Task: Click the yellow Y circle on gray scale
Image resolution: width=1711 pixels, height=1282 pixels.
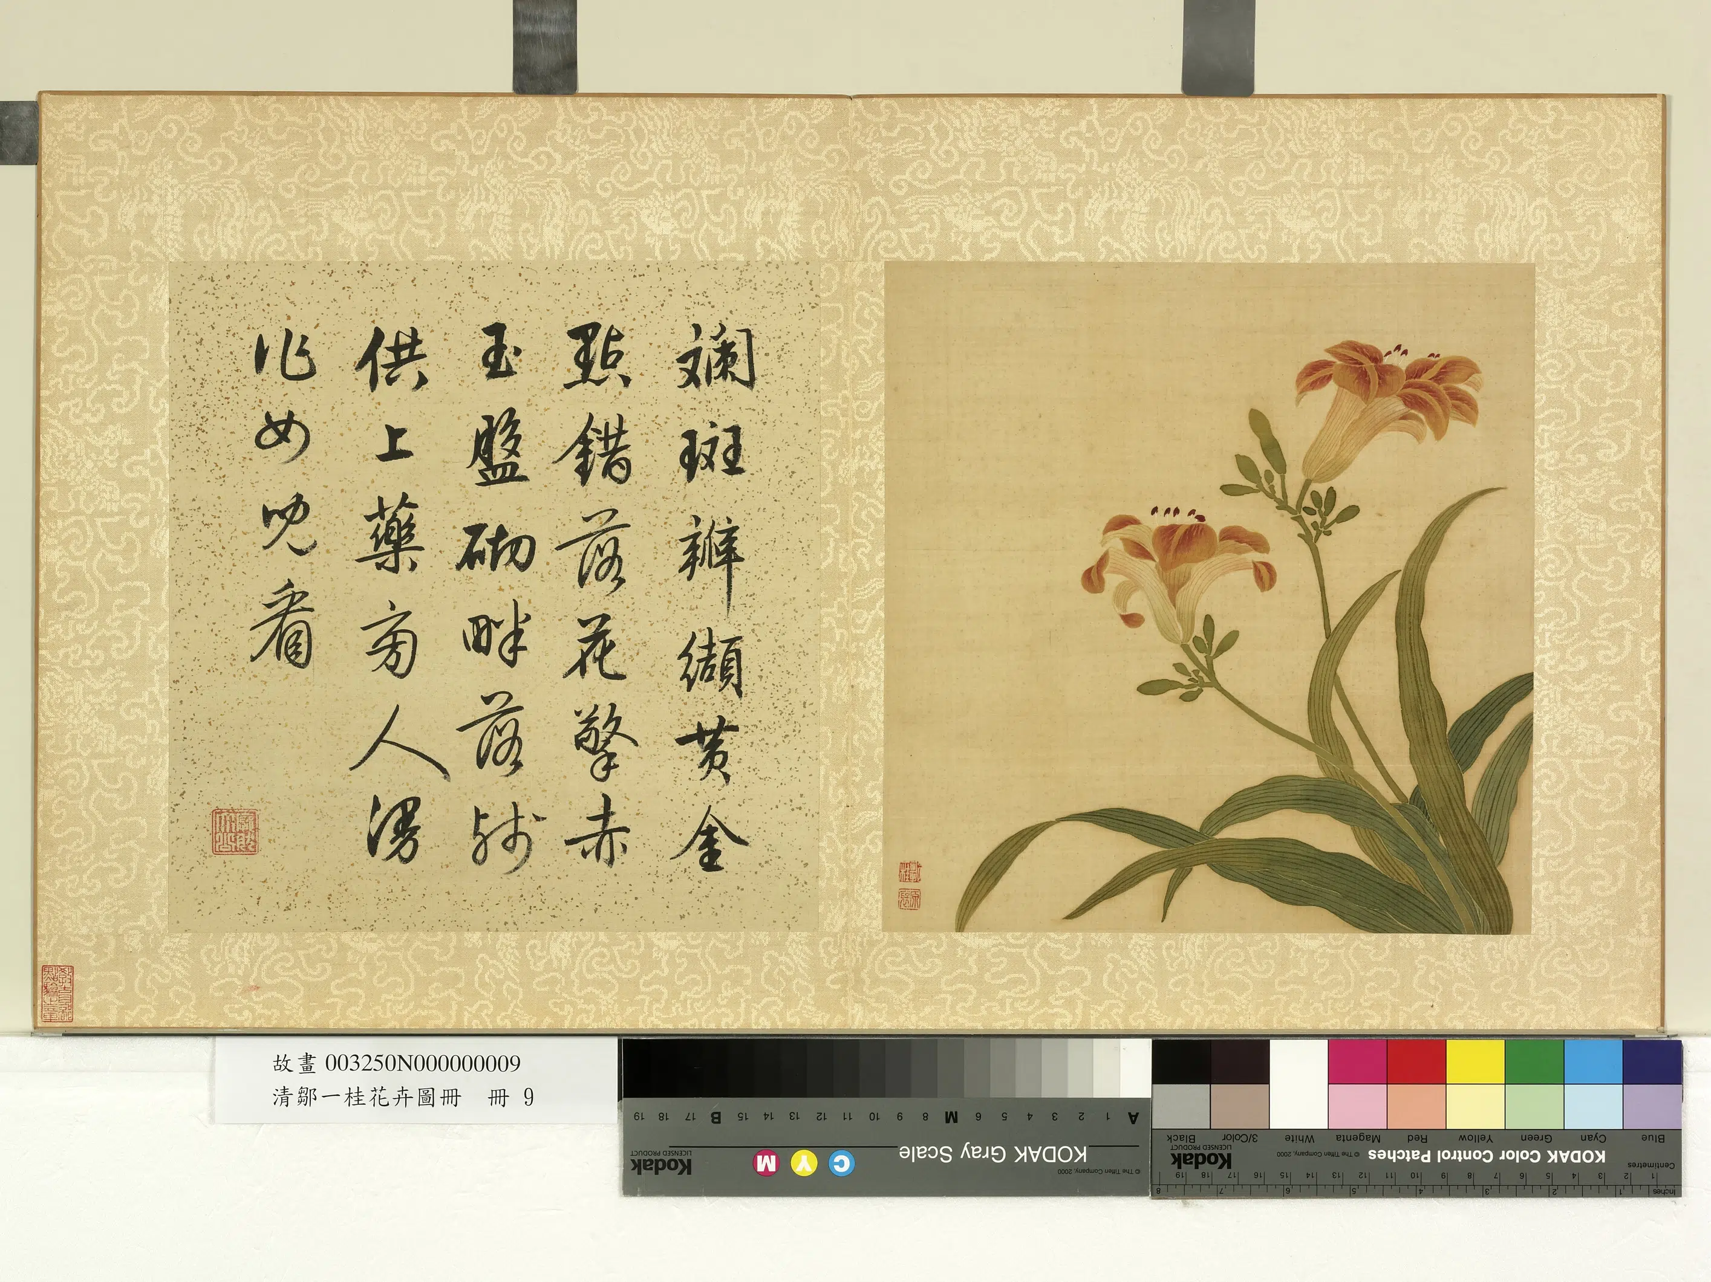Action: click(x=804, y=1163)
